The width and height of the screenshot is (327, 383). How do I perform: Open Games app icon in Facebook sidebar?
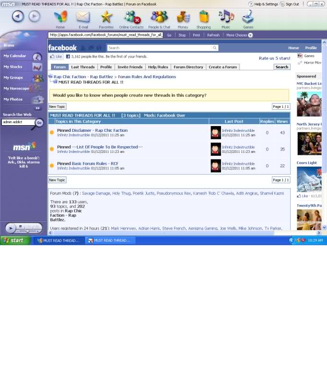(x=300, y=56)
